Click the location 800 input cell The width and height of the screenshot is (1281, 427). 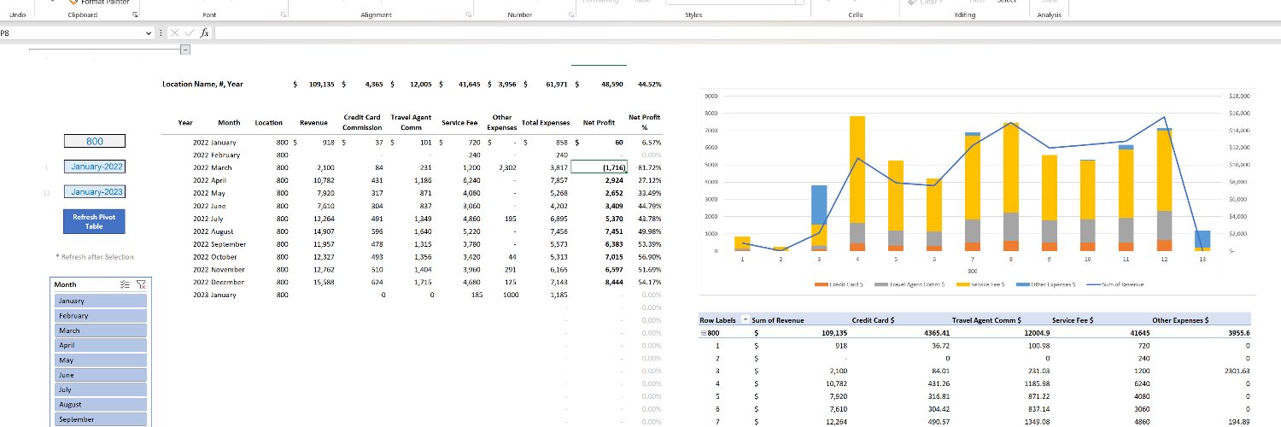tap(94, 142)
